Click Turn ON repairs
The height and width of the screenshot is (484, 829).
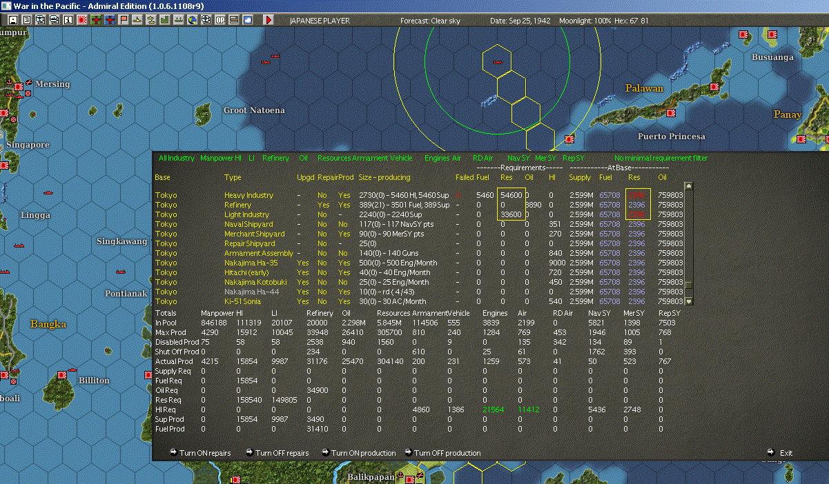point(204,453)
